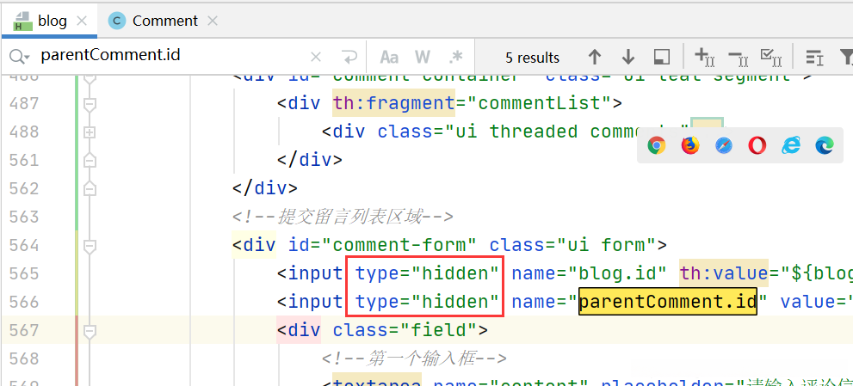The height and width of the screenshot is (386, 853).
Task: Click the new line icon in search bar
Action: tap(348, 57)
